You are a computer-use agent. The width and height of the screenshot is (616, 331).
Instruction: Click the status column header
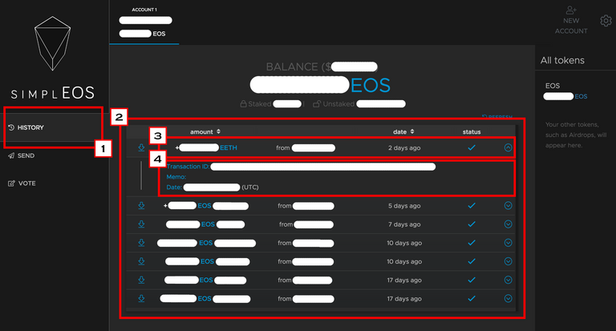tap(472, 132)
